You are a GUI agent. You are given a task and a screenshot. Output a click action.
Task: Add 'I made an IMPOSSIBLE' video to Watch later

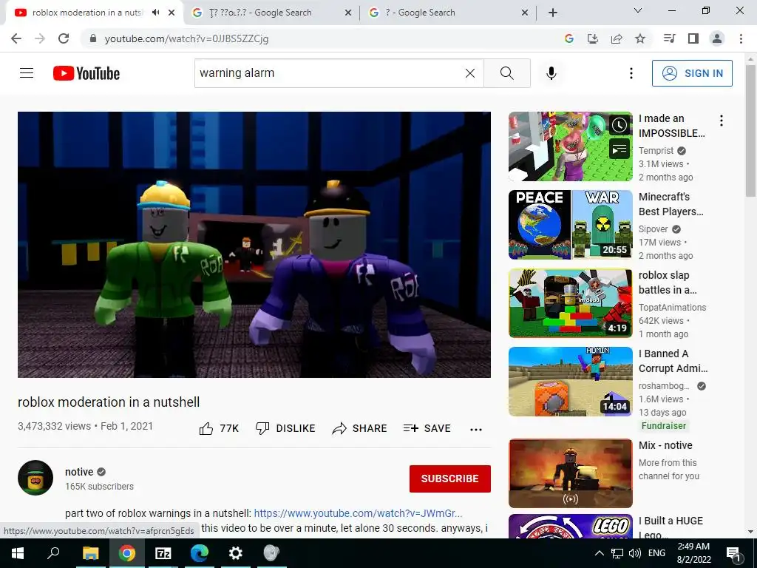(619, 126)
